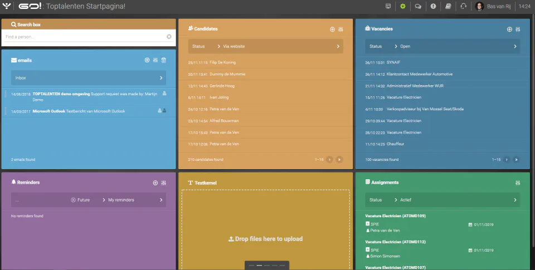535x270 pixels.
Task: Add a new email with plus icon
Action: click(x=147, y=60)
